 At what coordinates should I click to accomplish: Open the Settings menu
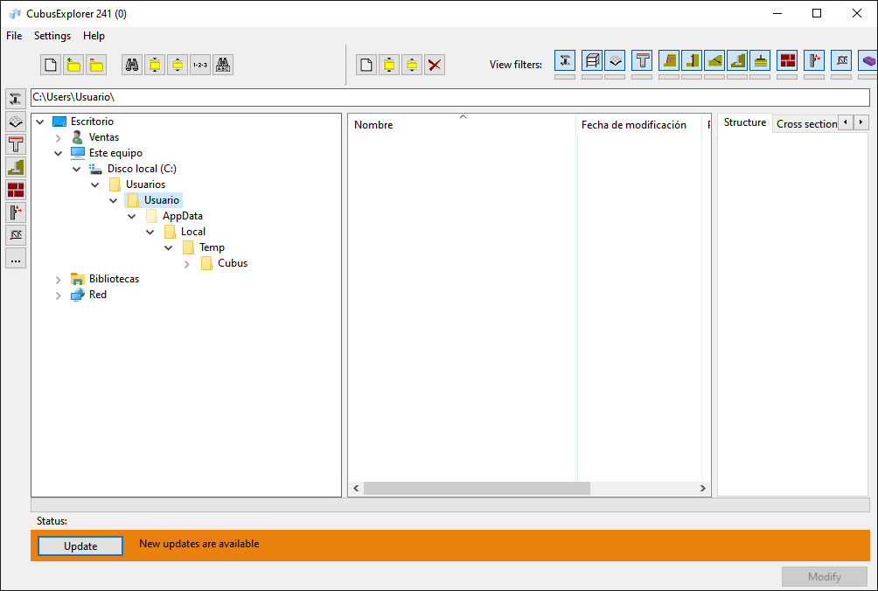(x=52, y=36)
